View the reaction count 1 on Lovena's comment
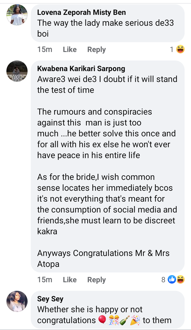Viewport: 191px width, 330px height. tap(172, 50)
